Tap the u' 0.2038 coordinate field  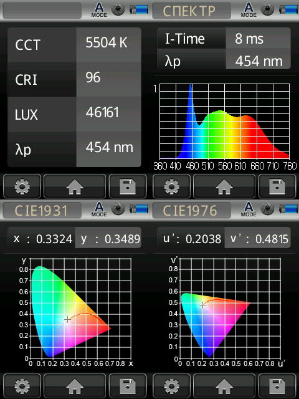pyautogui.click(x=191, y=239)
